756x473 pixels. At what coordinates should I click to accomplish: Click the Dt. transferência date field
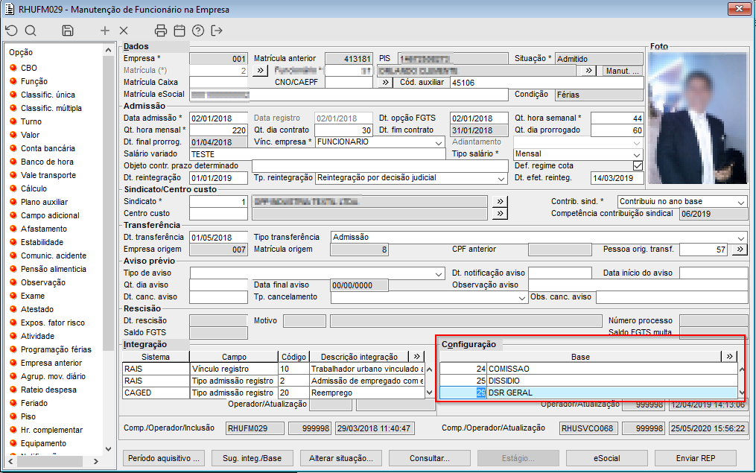pos(218,237)
